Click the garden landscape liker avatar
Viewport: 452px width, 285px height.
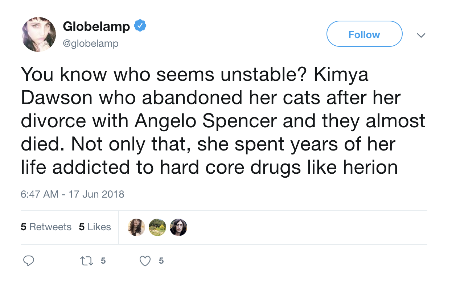[157, 227]
